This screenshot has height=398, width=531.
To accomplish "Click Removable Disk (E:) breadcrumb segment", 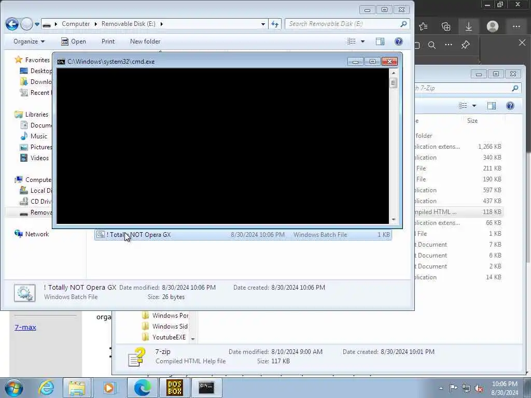I will coord(129,24).
